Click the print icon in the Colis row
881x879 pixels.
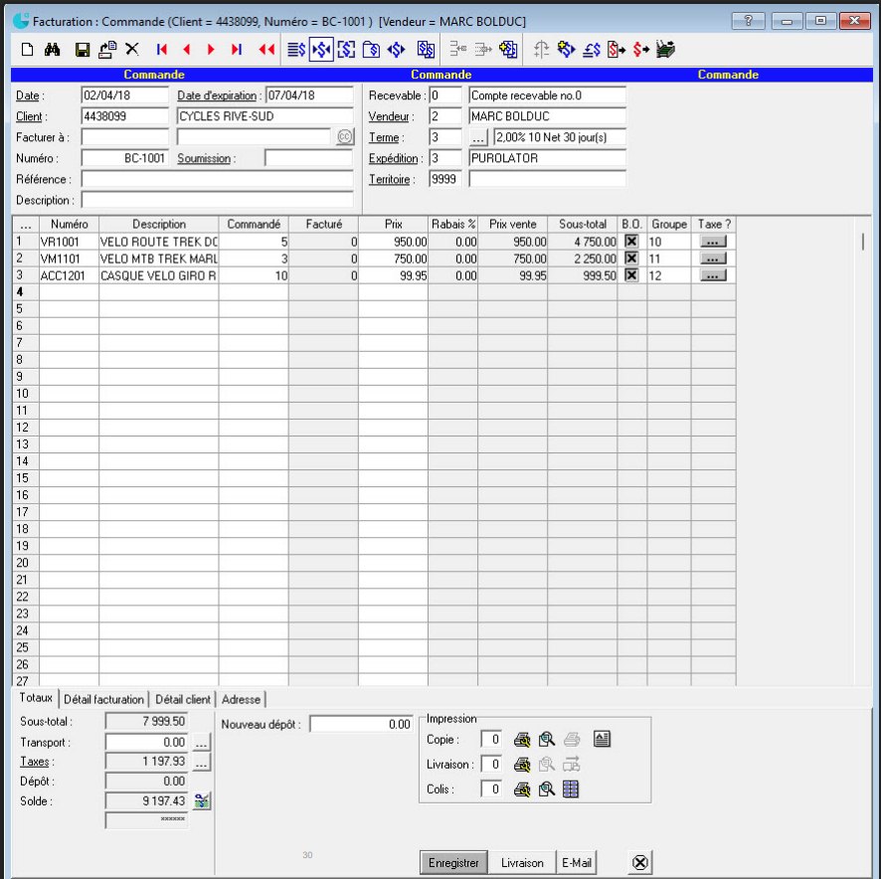pyautogui.click(x=522, y=790)
